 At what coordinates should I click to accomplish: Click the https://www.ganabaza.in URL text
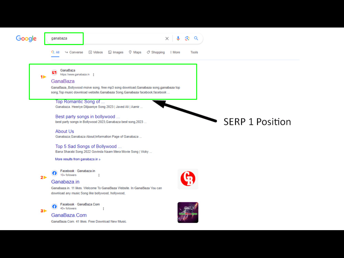point(75,75)
